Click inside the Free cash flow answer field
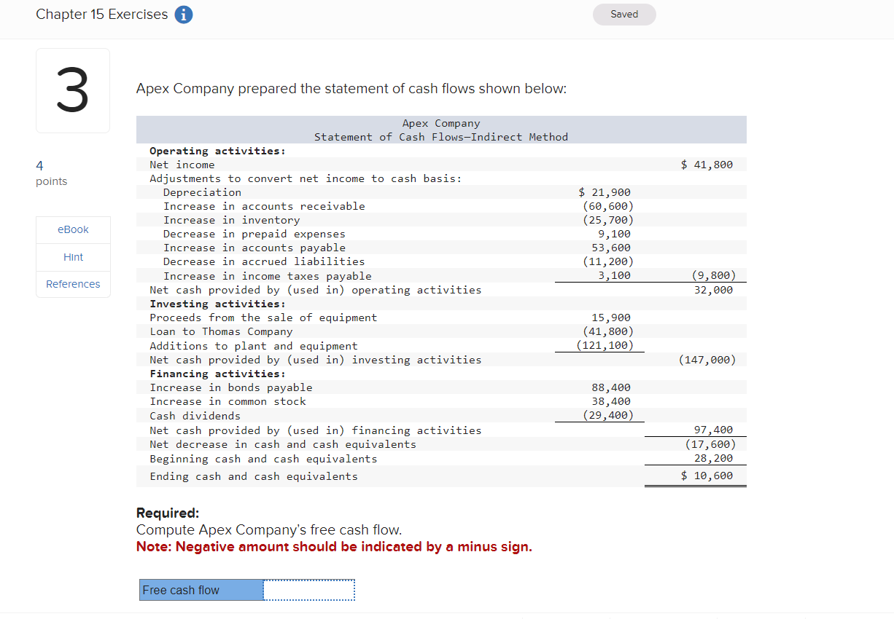The height and width of the screenshot is (619, 894). pos(308,590)
